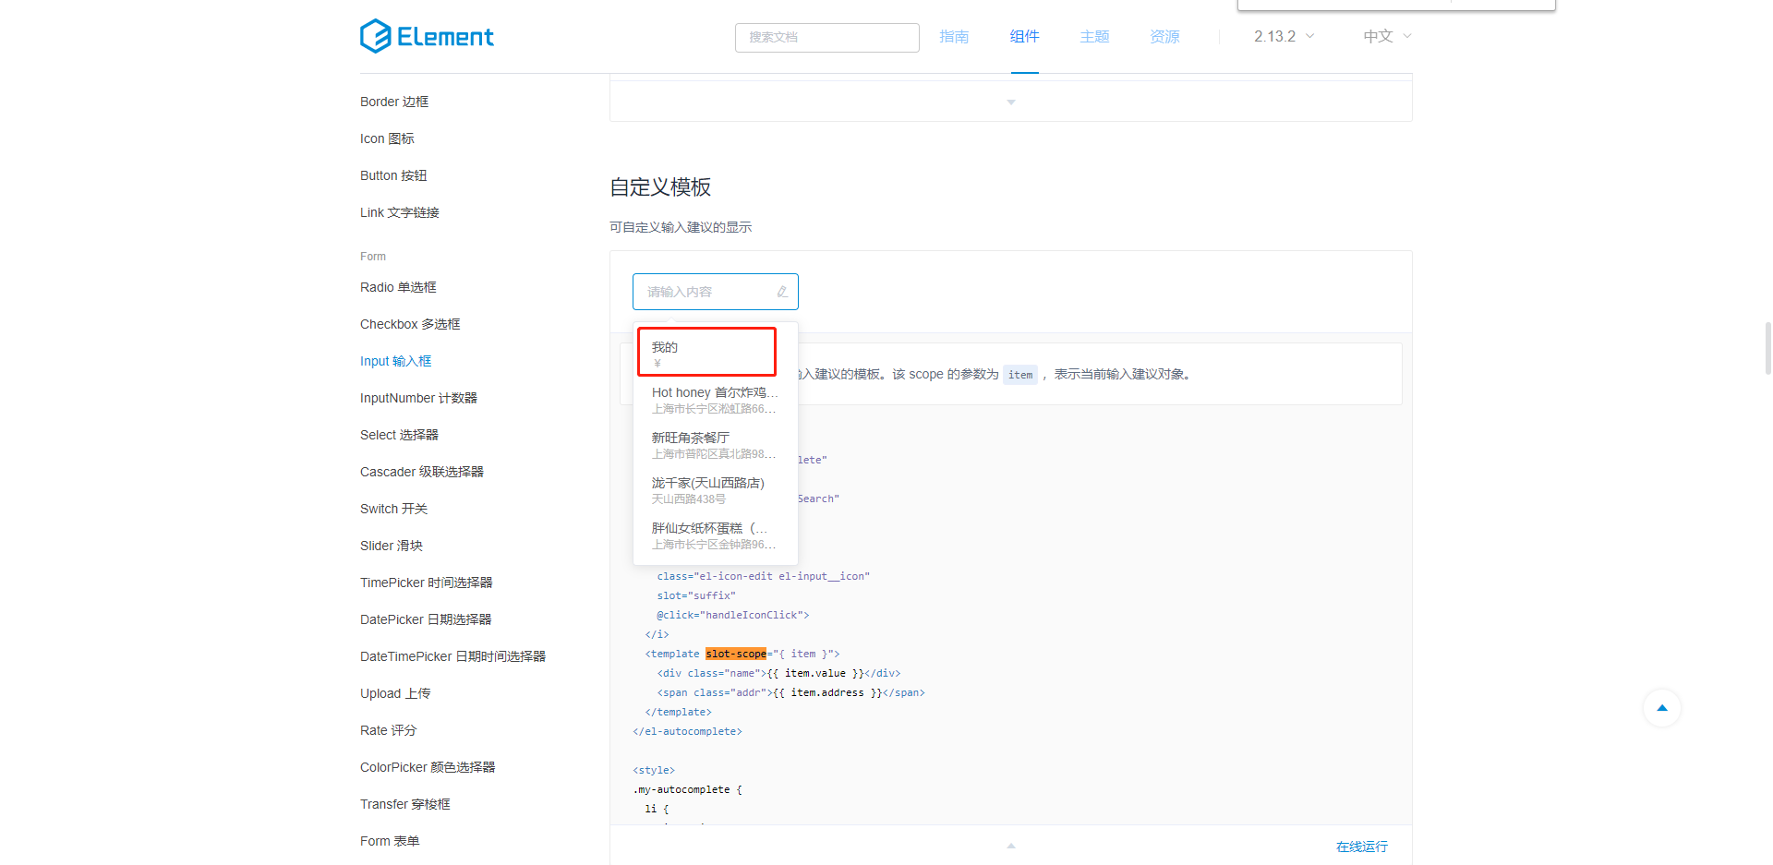This screenshot has width=1773, height=865.
Task: Click the back-to-top arrow button
Action: pyautogui.click(x=1662, y=708)
